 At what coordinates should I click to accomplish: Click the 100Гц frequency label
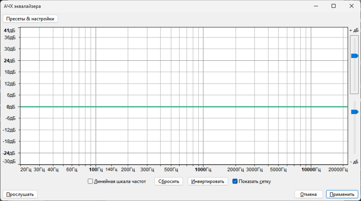coord(96,170)
